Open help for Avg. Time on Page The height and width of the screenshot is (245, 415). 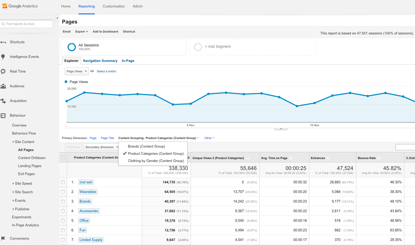pos(291,158)
